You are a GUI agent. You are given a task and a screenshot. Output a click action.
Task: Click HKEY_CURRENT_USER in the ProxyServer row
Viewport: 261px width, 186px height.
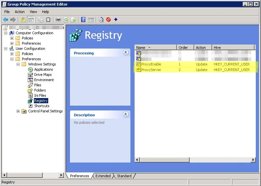(232, 70)
